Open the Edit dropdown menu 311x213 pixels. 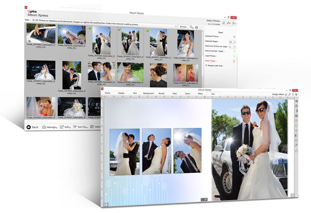pos(65,127)
